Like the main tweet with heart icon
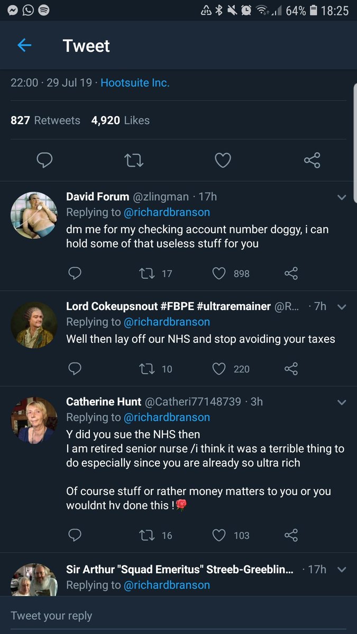357x634 pixels. [223, 160]
